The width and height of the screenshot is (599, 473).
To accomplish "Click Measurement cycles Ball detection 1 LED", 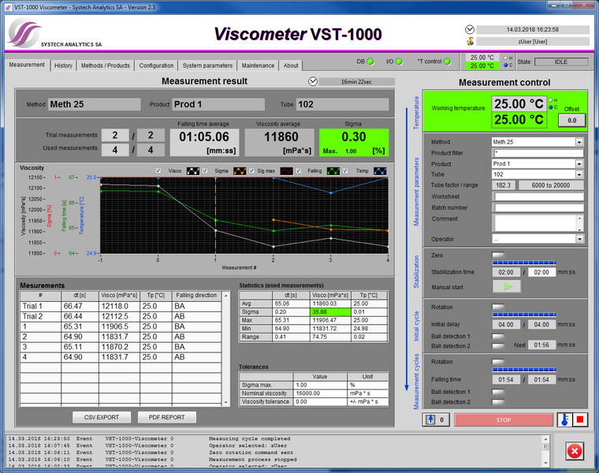I will pyautogui.click(x=498, y=392).
